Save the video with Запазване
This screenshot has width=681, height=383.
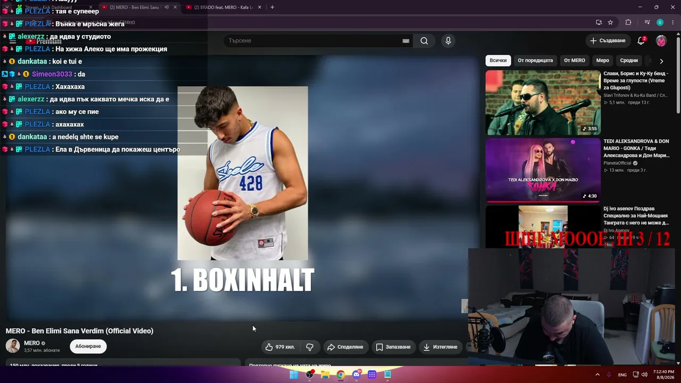(393, 347)
